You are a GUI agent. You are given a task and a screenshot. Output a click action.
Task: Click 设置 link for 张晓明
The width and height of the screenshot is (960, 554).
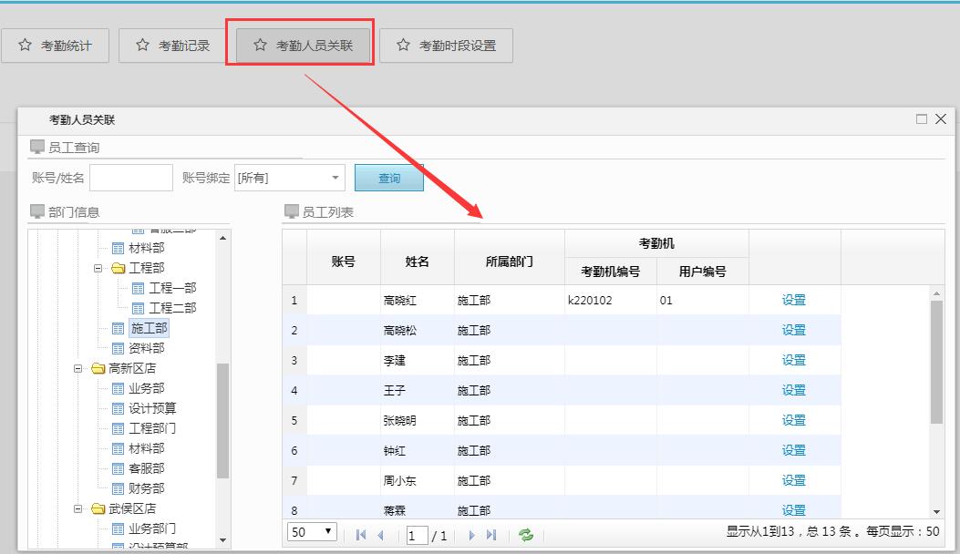click(x=793, y=420)
